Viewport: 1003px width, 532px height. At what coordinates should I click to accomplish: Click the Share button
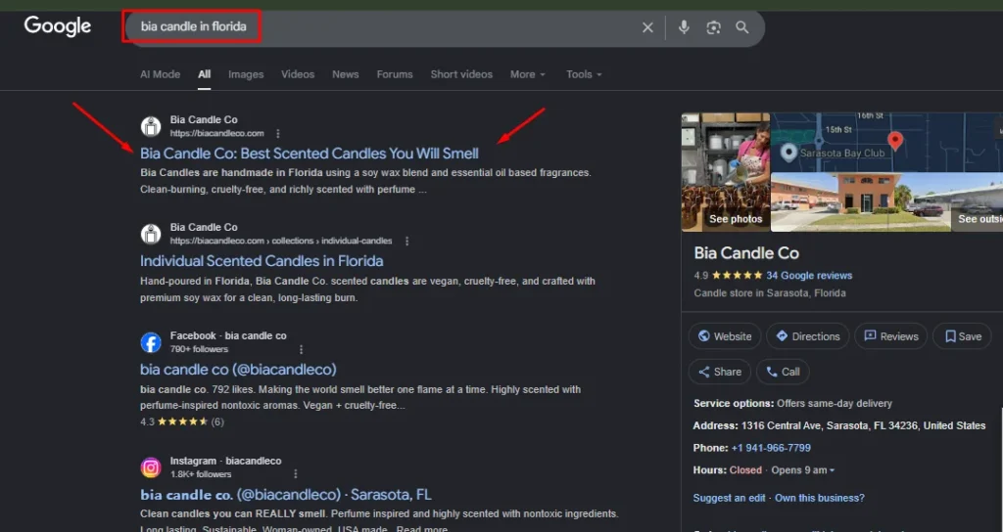coord(720,372)
